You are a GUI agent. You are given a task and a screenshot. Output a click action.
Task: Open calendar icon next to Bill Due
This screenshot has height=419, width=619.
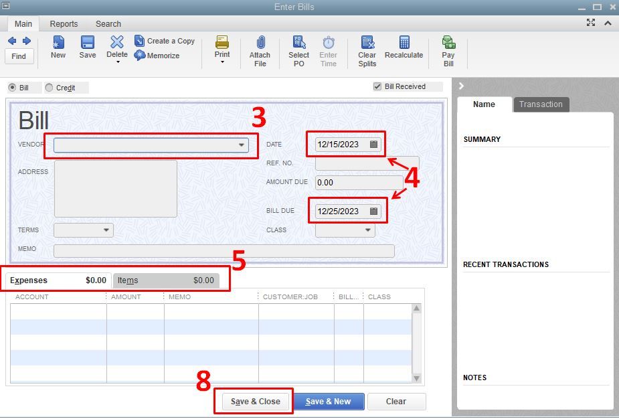[x=373, y=211]
